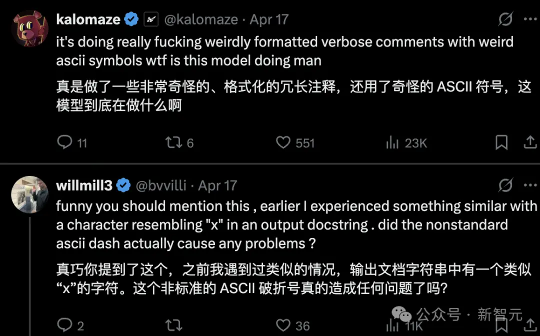Click the professional account badge beside kalomaze

[150, 18]
